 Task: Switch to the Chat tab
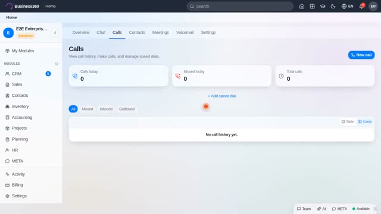click(x=101, y=33)
